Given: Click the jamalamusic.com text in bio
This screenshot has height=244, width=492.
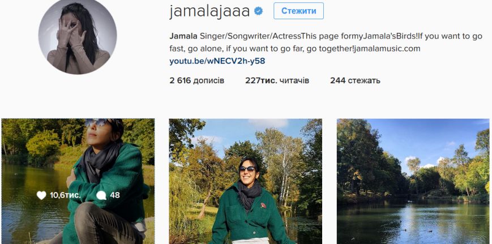Looking at the screenshot, I should 387,49.
